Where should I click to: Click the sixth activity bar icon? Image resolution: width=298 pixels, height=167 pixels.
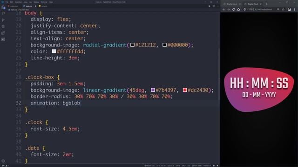click(x=3, y=39)
